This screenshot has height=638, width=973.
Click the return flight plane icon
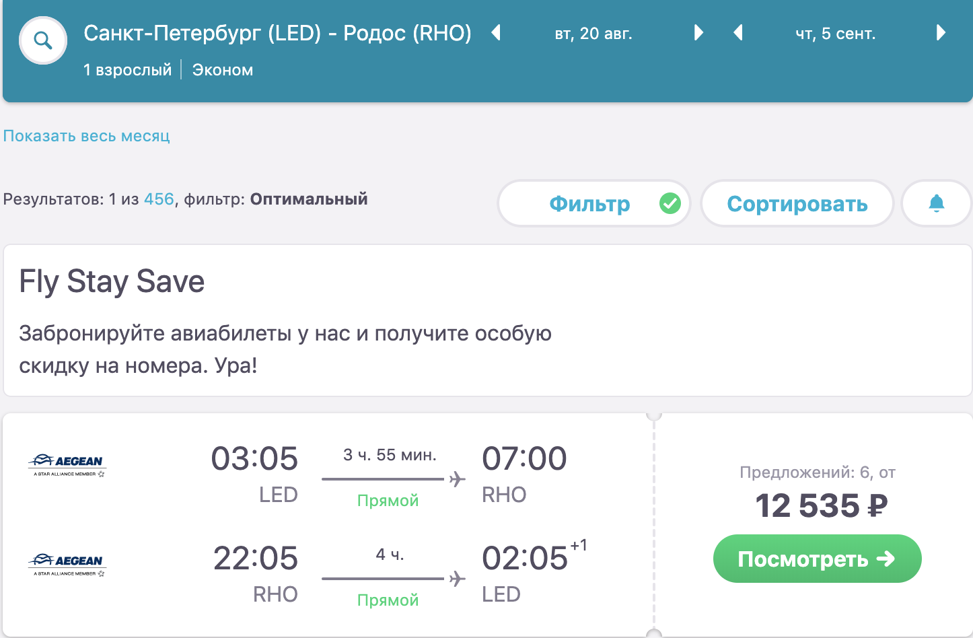(x=458, y=579)
